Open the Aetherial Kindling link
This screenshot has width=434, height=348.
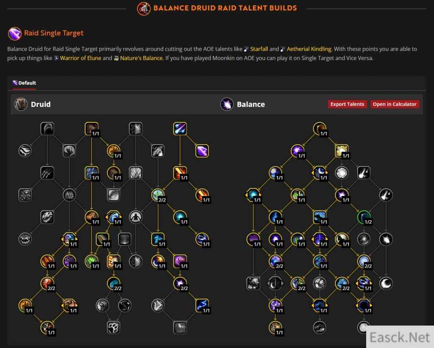pos(309,49)
